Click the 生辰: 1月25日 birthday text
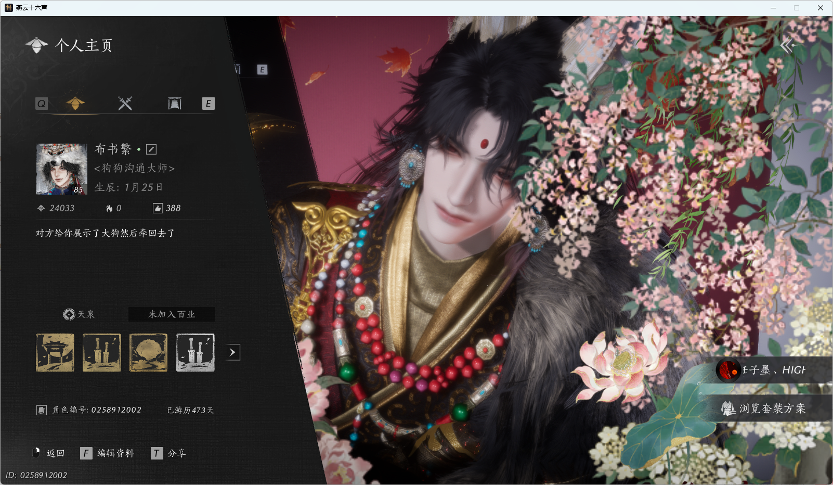Image resolution: width=833 pixels, height=485 pixels. [x=129, y=187]
